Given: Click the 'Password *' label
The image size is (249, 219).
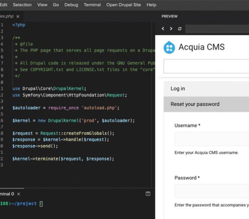Looking at the screenshot, I should [187, 178].
